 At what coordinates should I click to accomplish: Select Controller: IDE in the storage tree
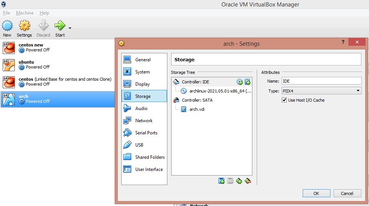195,82
